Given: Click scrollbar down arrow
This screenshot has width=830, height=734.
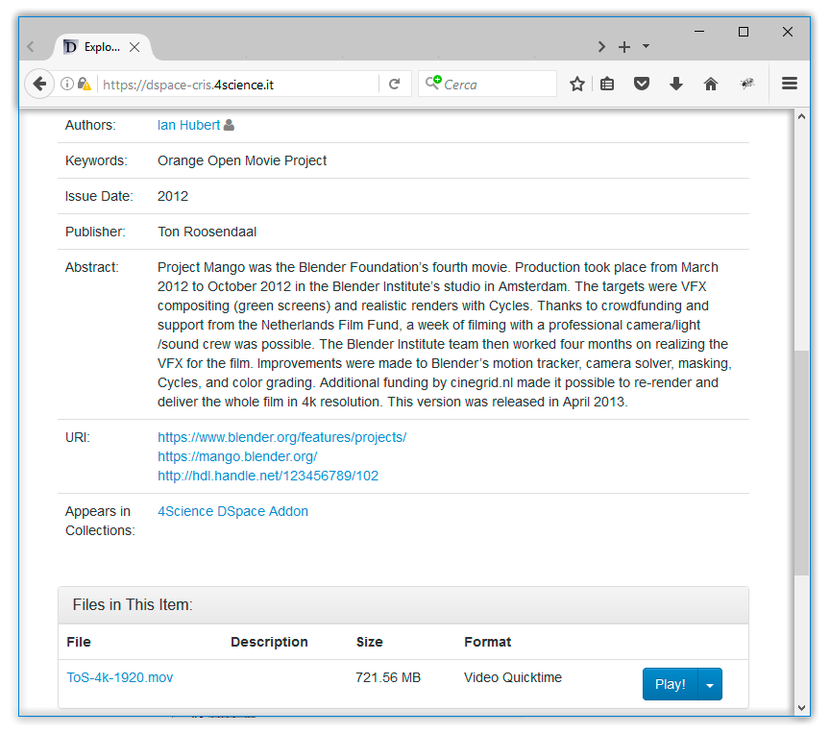Looking at the screenshot, I should point(801,707).
